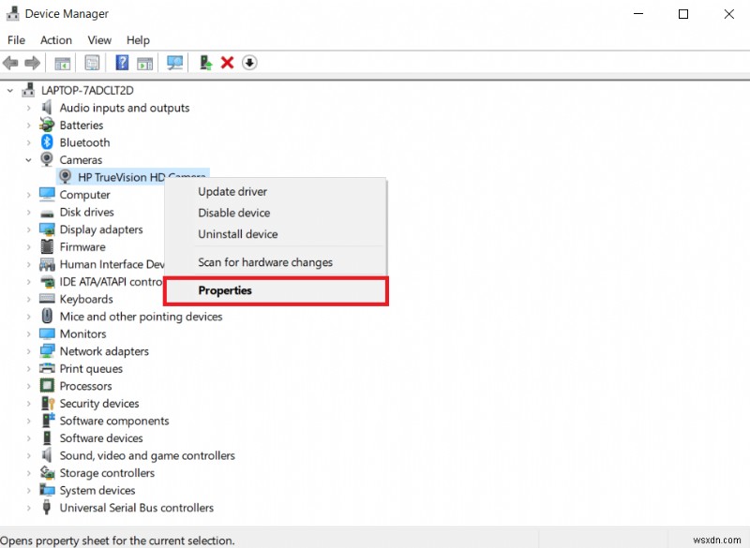Click the Processors chip icon

click(x=47, y=385)
